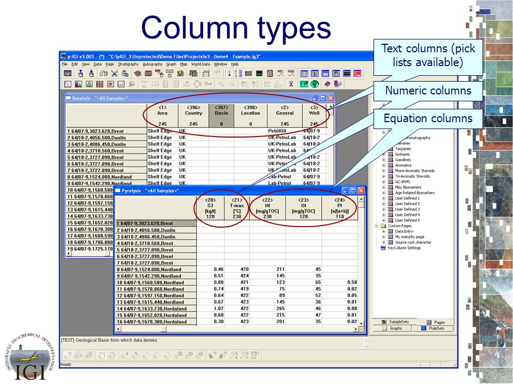Screen dimensions: 513x384
Task: Select the My maturity page tree item
Action: (409, 237)
